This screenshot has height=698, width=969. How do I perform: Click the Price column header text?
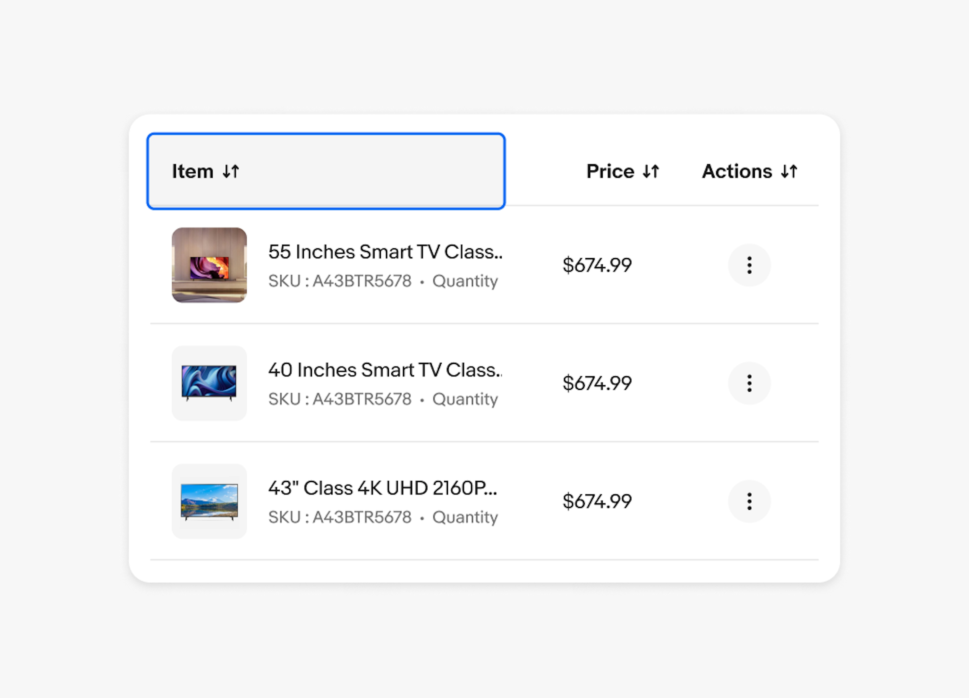[610, 172]
